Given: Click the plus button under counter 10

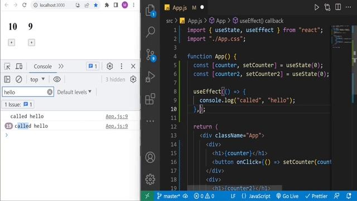Looking at the screenshot, I should click(x=11, y=42).
